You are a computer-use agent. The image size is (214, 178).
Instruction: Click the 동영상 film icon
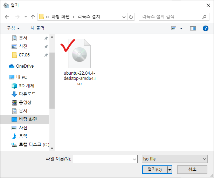click(14, 103)
